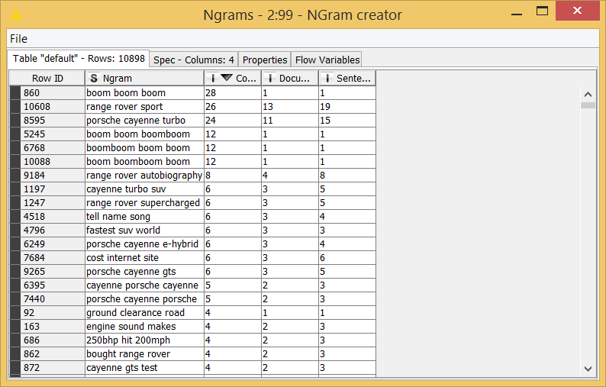606x387 pixels.
Task: Click the integer type icon in Co... column header
Action: [212, 79]
